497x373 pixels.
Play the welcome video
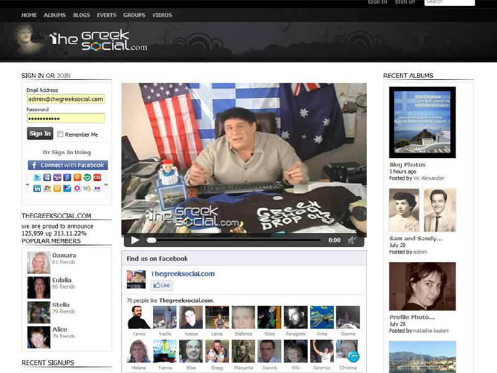(x=135, y=240)
